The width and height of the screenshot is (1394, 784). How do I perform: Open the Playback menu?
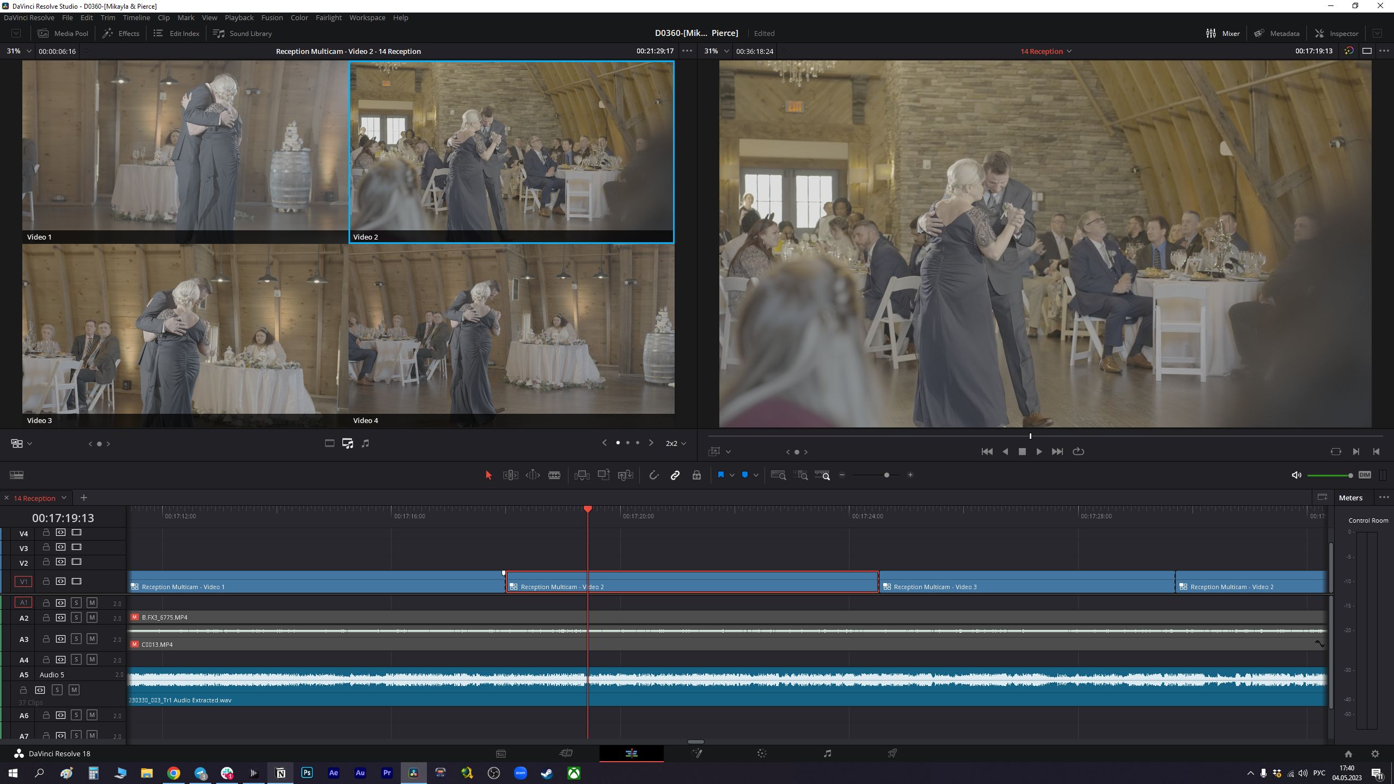239,17
